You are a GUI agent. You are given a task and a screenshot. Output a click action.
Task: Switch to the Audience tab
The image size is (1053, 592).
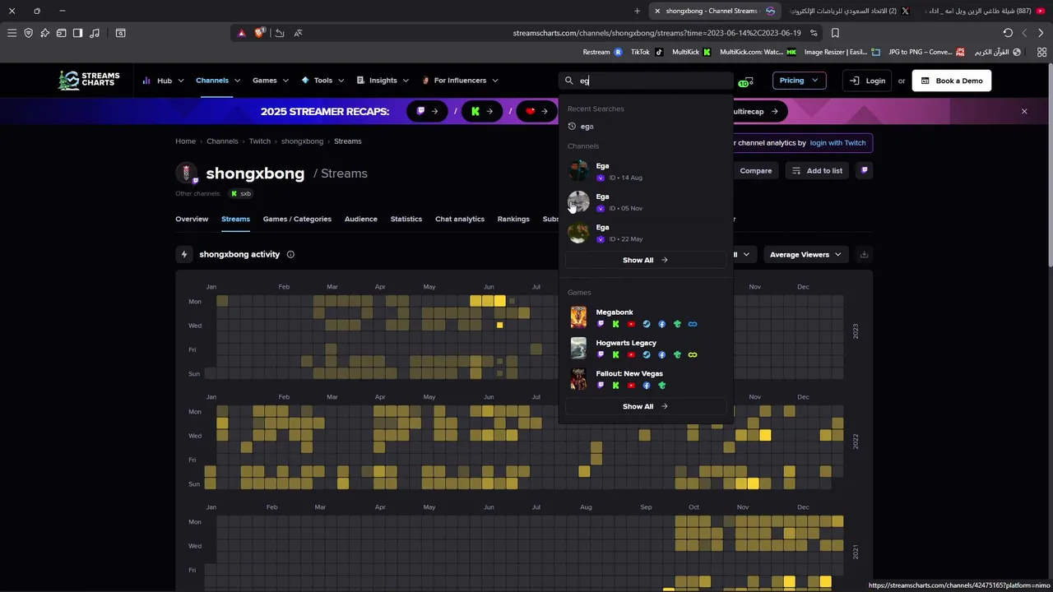360,219
